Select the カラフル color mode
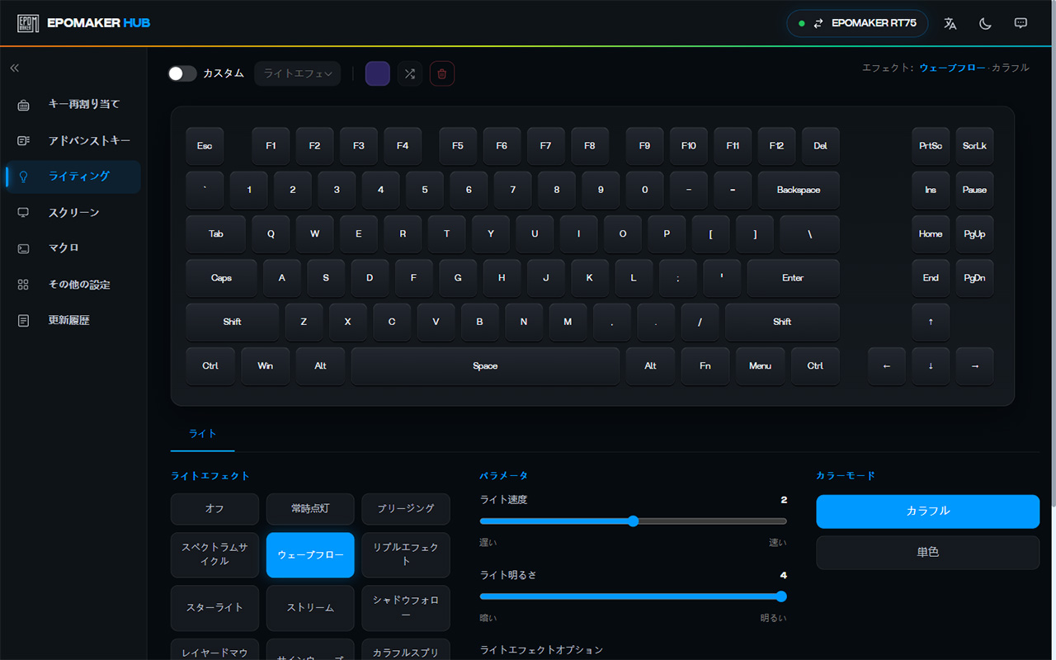Image resolution: width=1056 pixels, height=660 pixels. point(928,511)
